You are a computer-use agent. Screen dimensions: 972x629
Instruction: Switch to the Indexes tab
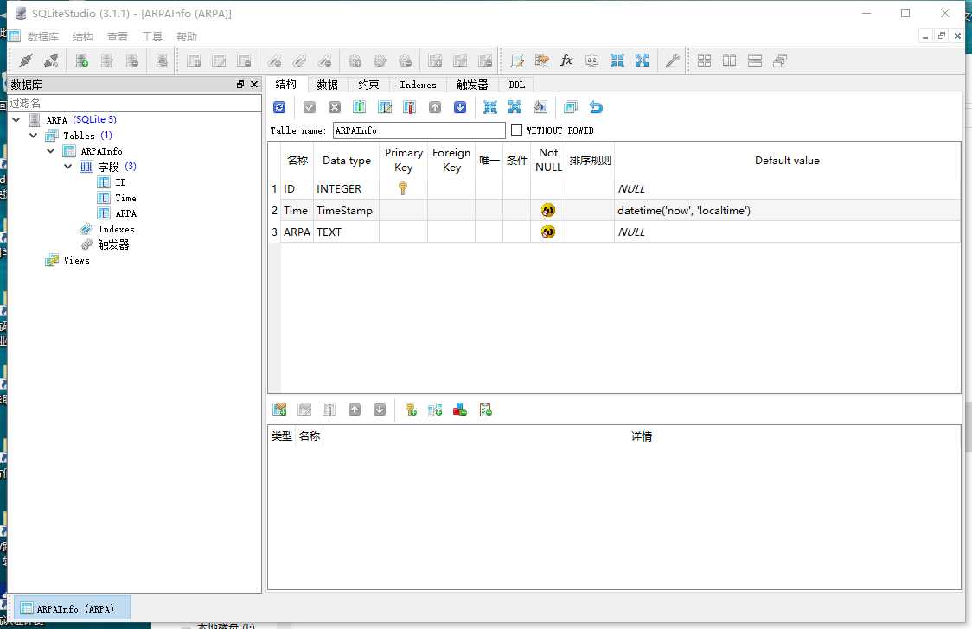418,85
